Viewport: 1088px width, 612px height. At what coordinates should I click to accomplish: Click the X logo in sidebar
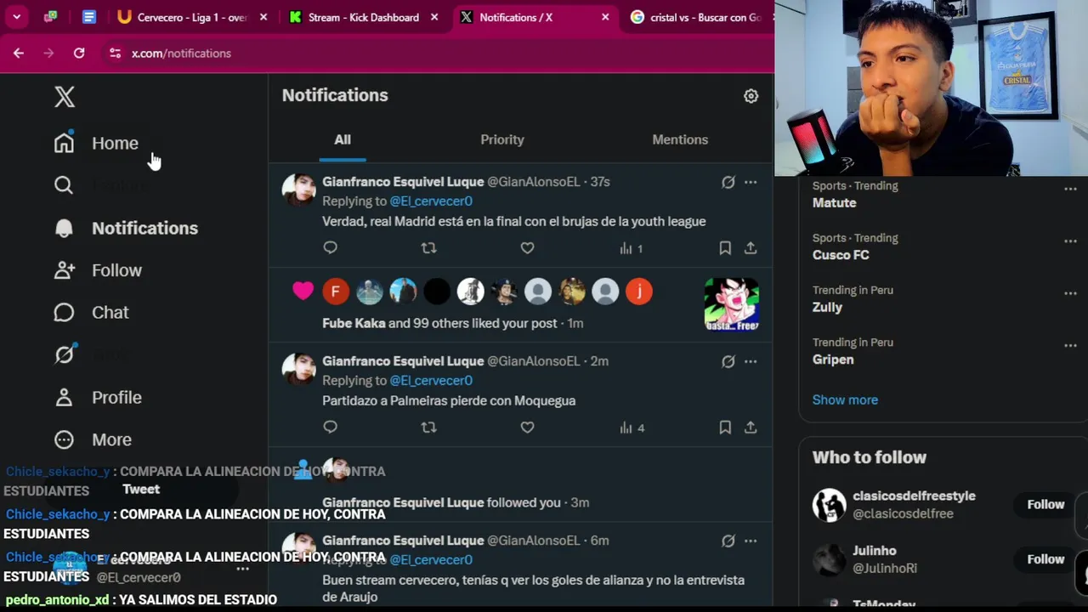tap(65, 96)
